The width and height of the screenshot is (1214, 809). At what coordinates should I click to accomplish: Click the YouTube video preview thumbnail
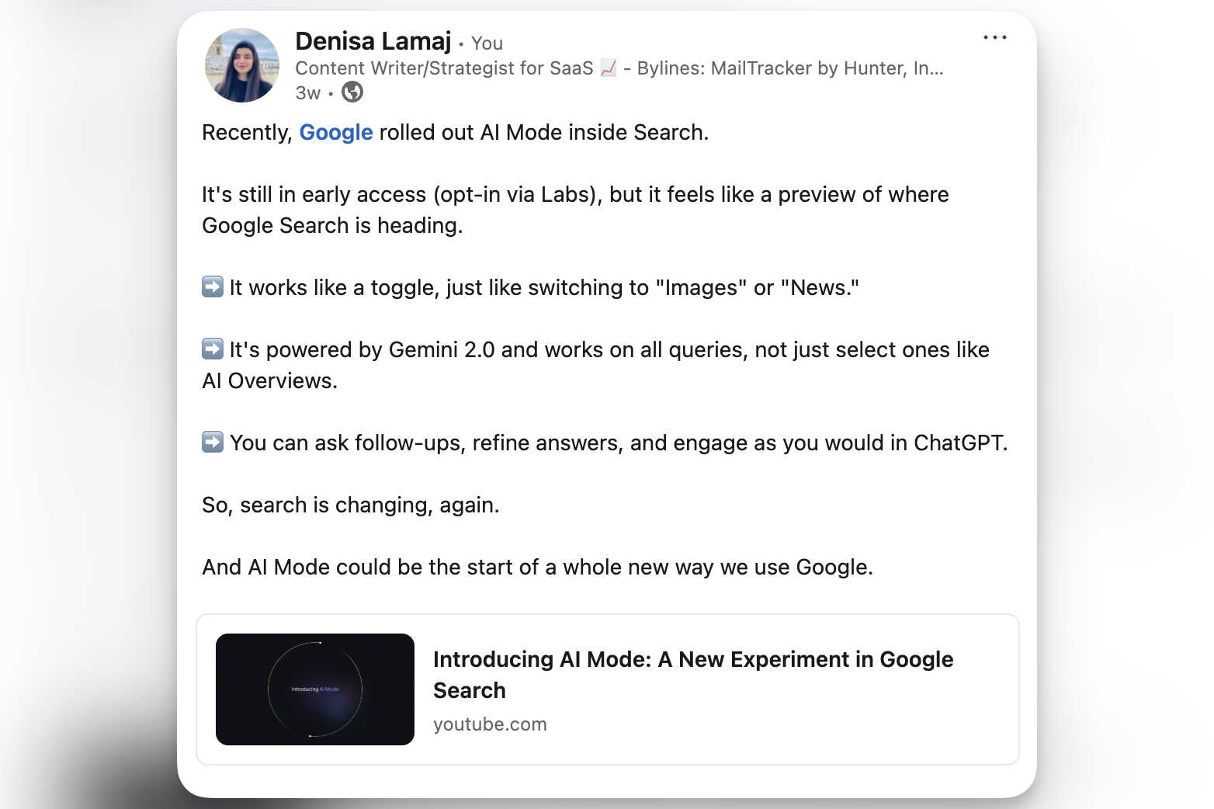click(x=315, y=689)
